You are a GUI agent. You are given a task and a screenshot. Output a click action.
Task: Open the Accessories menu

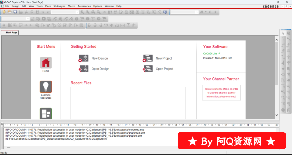(84, 6)
